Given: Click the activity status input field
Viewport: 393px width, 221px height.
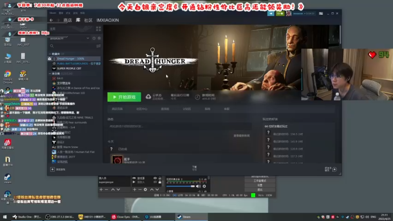Looking at the screenshot, I should pyautogui.click(x=179, y=126).
